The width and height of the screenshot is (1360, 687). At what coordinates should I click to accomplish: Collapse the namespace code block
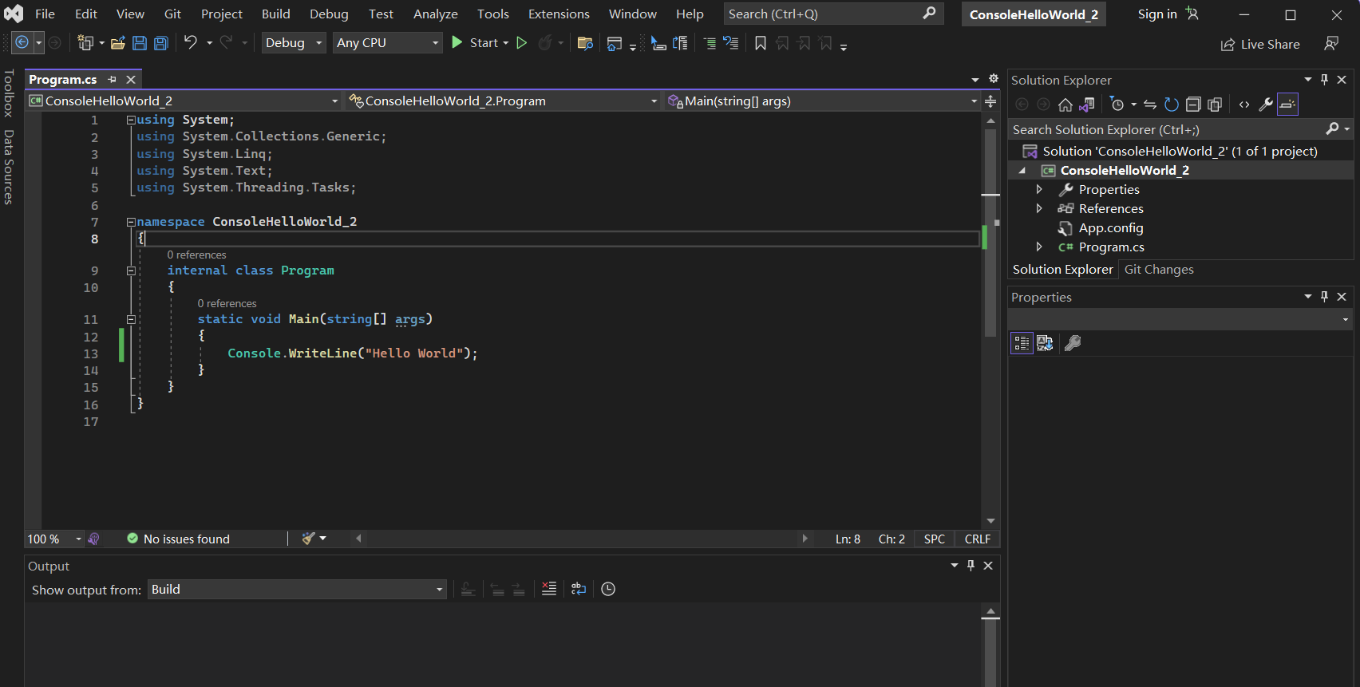pos(131,222)
